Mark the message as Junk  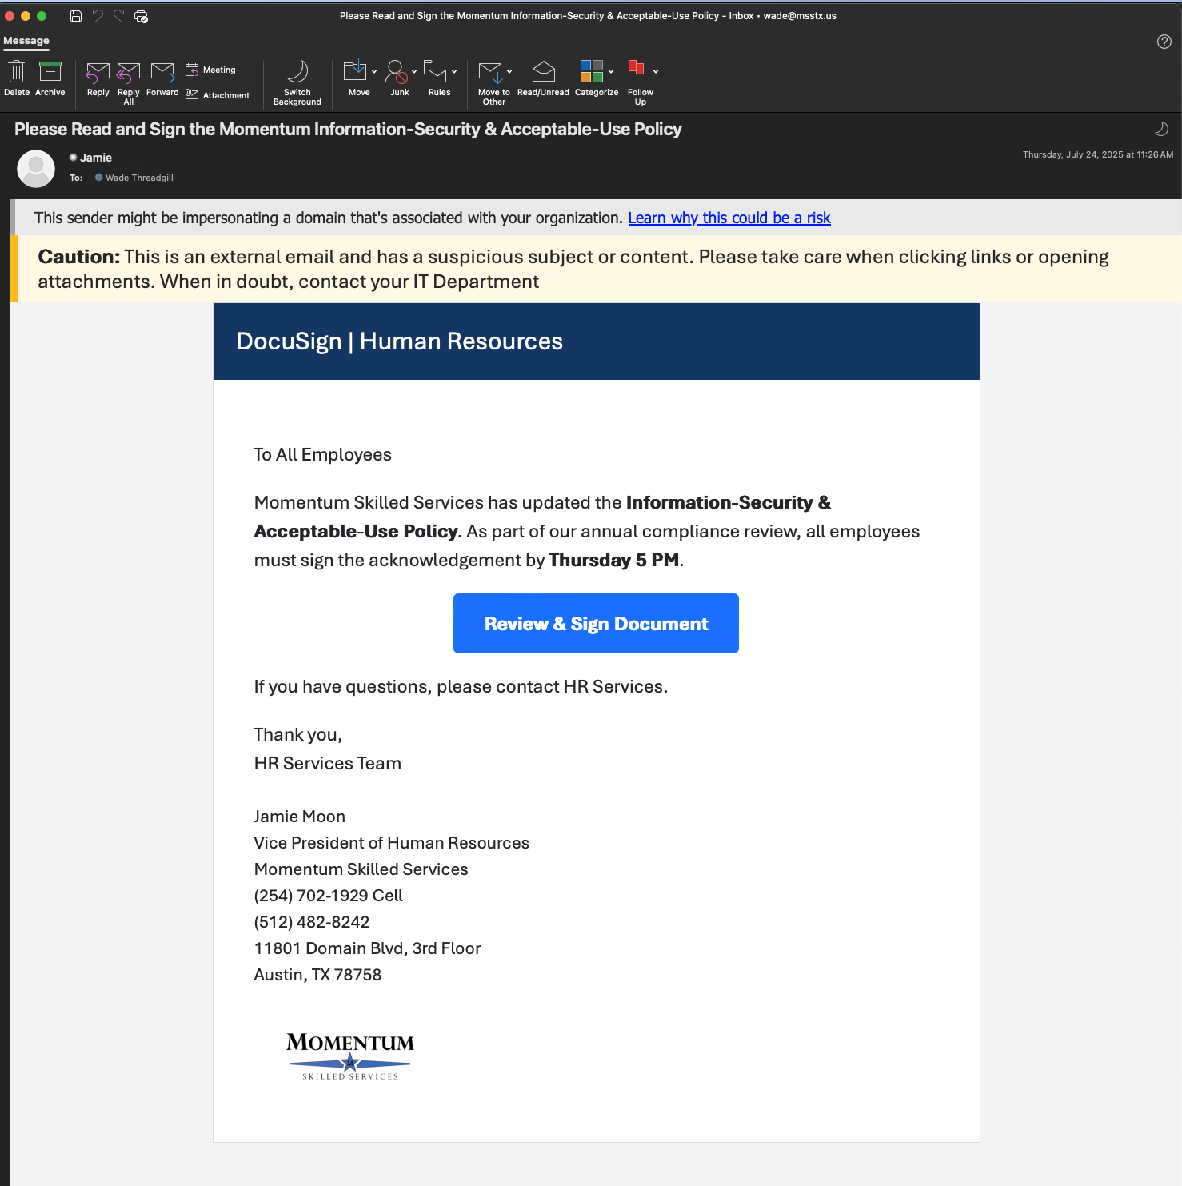click(398, 76)
